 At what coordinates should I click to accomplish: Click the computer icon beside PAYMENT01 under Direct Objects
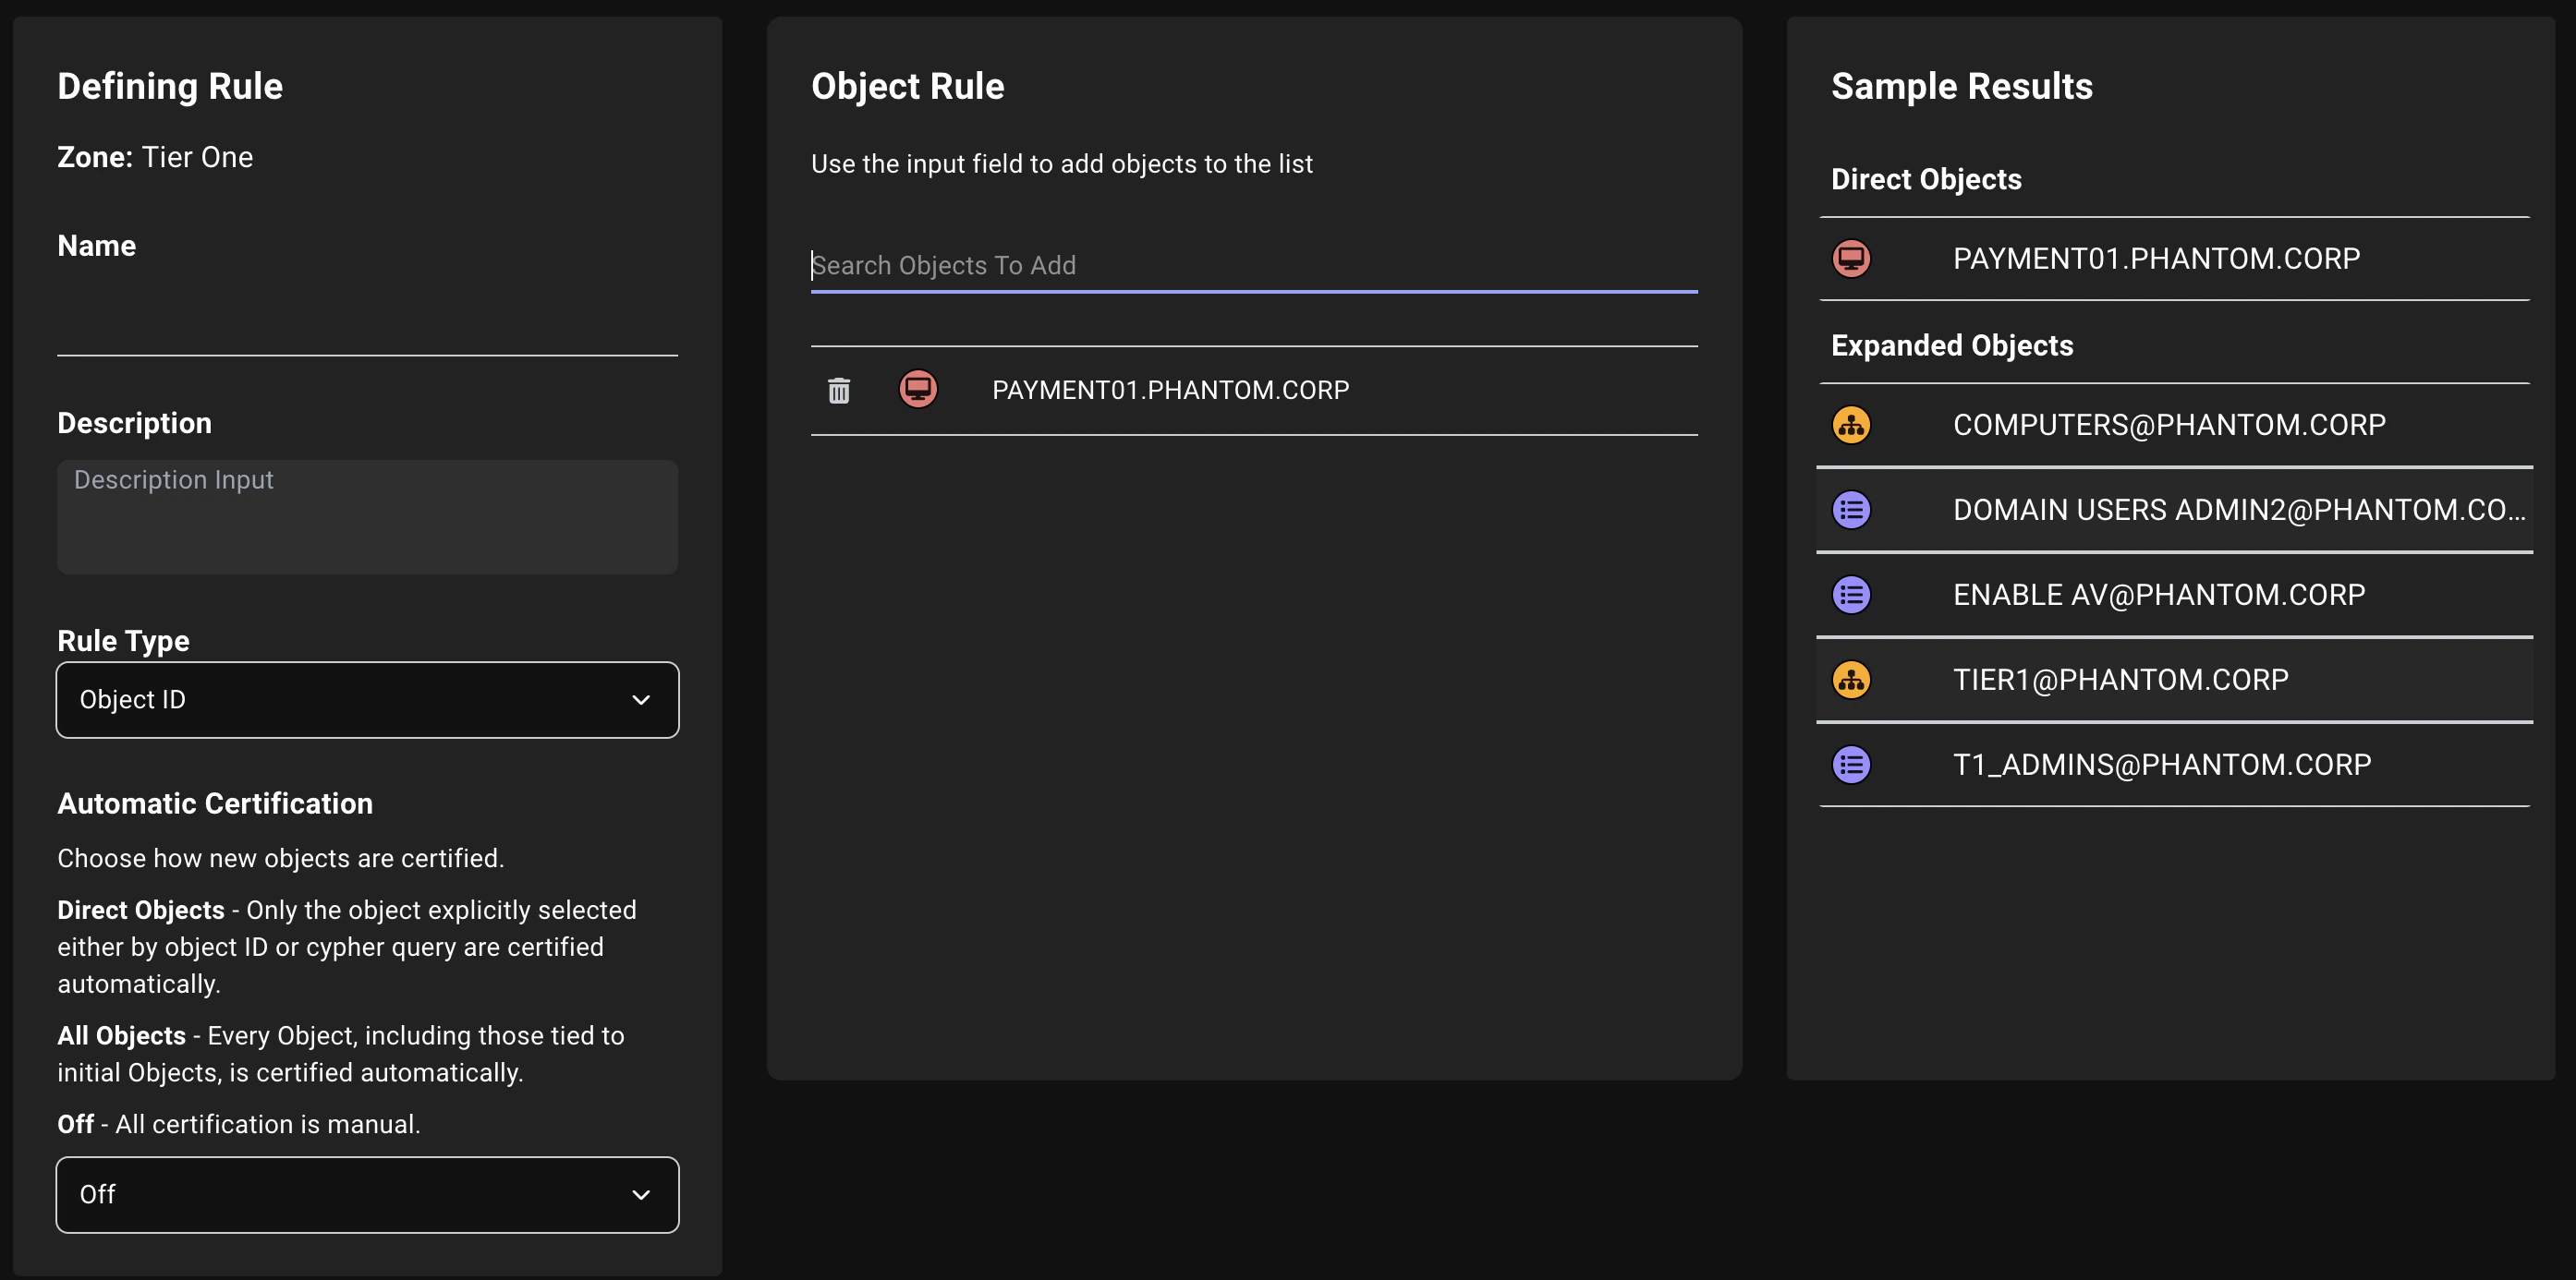(x=1851, y=258)
